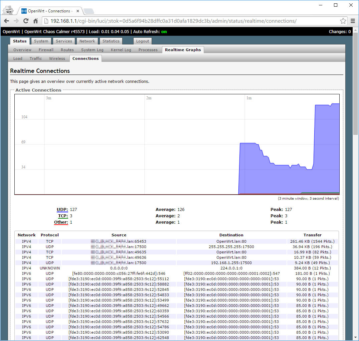The image size is (359, 341).
Task: Toggle Auto Refresh on indicator
Action: tap(164, 32)
